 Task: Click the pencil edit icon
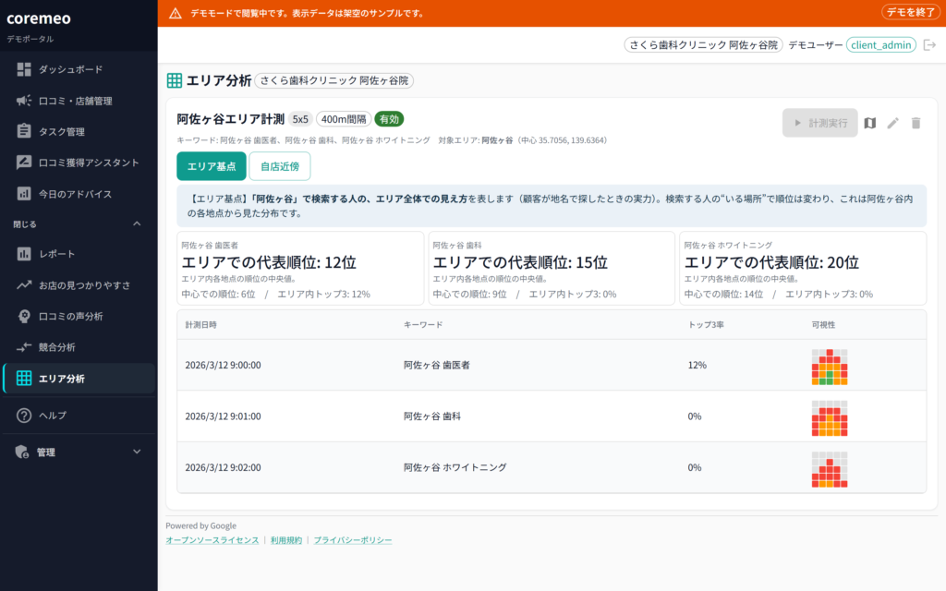pos(893,123)
